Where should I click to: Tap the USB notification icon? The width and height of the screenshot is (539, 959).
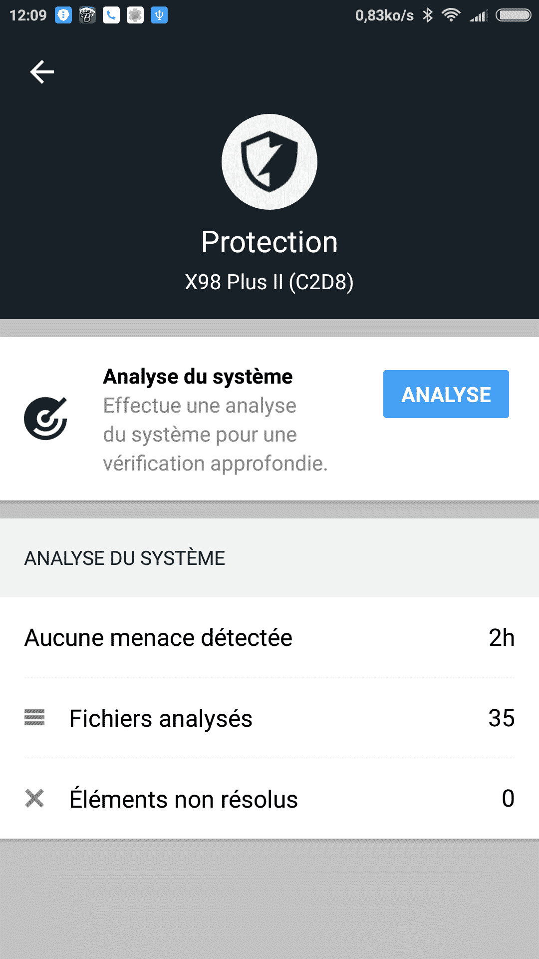[159, 15]
